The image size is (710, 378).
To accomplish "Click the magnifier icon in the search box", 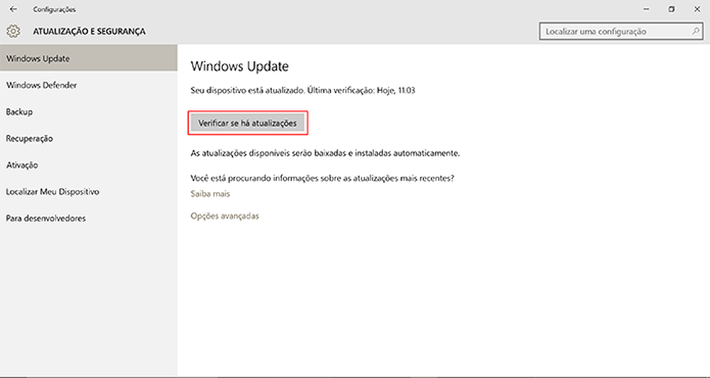I will click(696, 31).
